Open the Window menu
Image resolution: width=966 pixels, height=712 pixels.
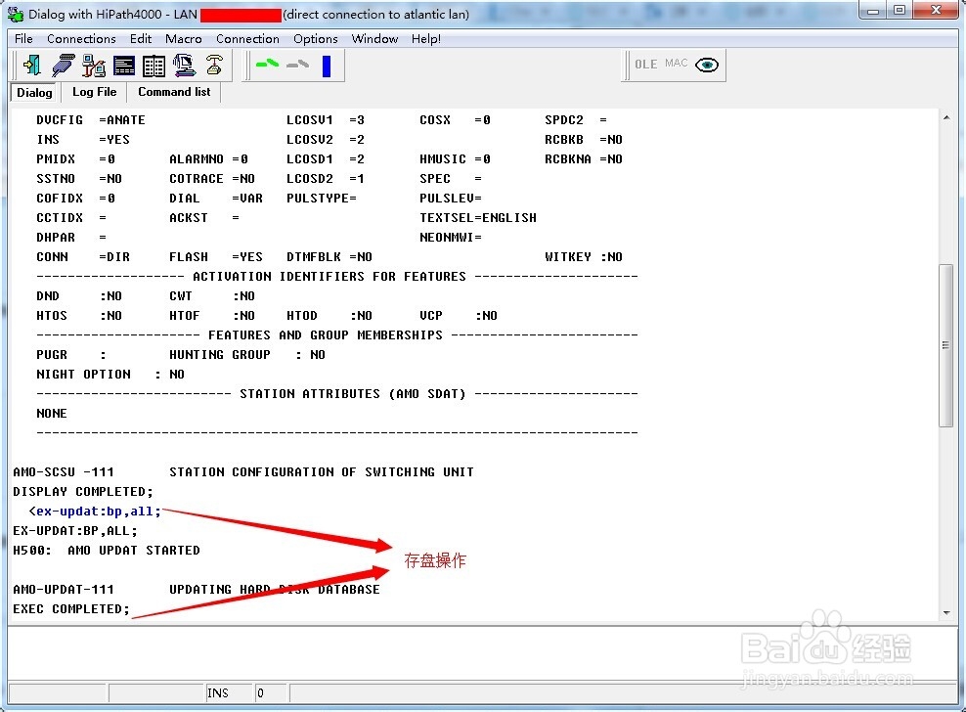coord(374,39)
